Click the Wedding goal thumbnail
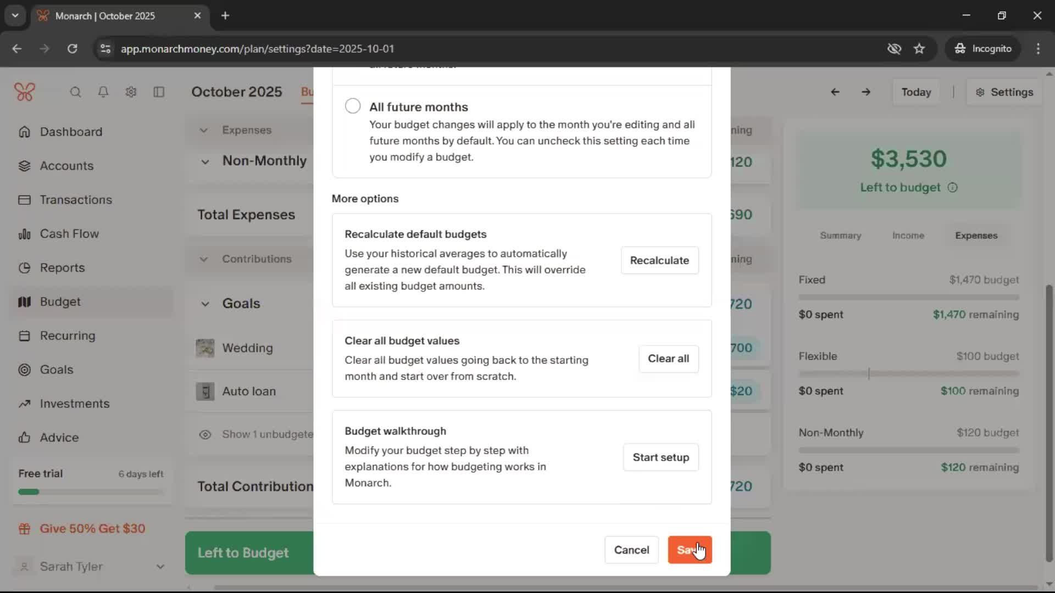 [x=205, y=348]
